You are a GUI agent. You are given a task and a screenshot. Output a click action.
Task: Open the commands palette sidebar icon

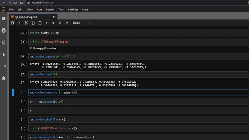[4, 42]
